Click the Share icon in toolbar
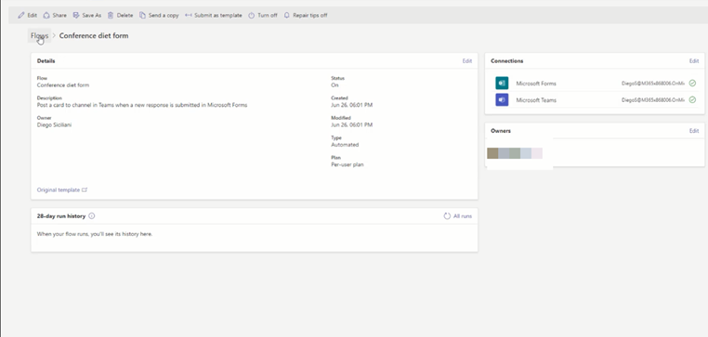 [46, 16]
